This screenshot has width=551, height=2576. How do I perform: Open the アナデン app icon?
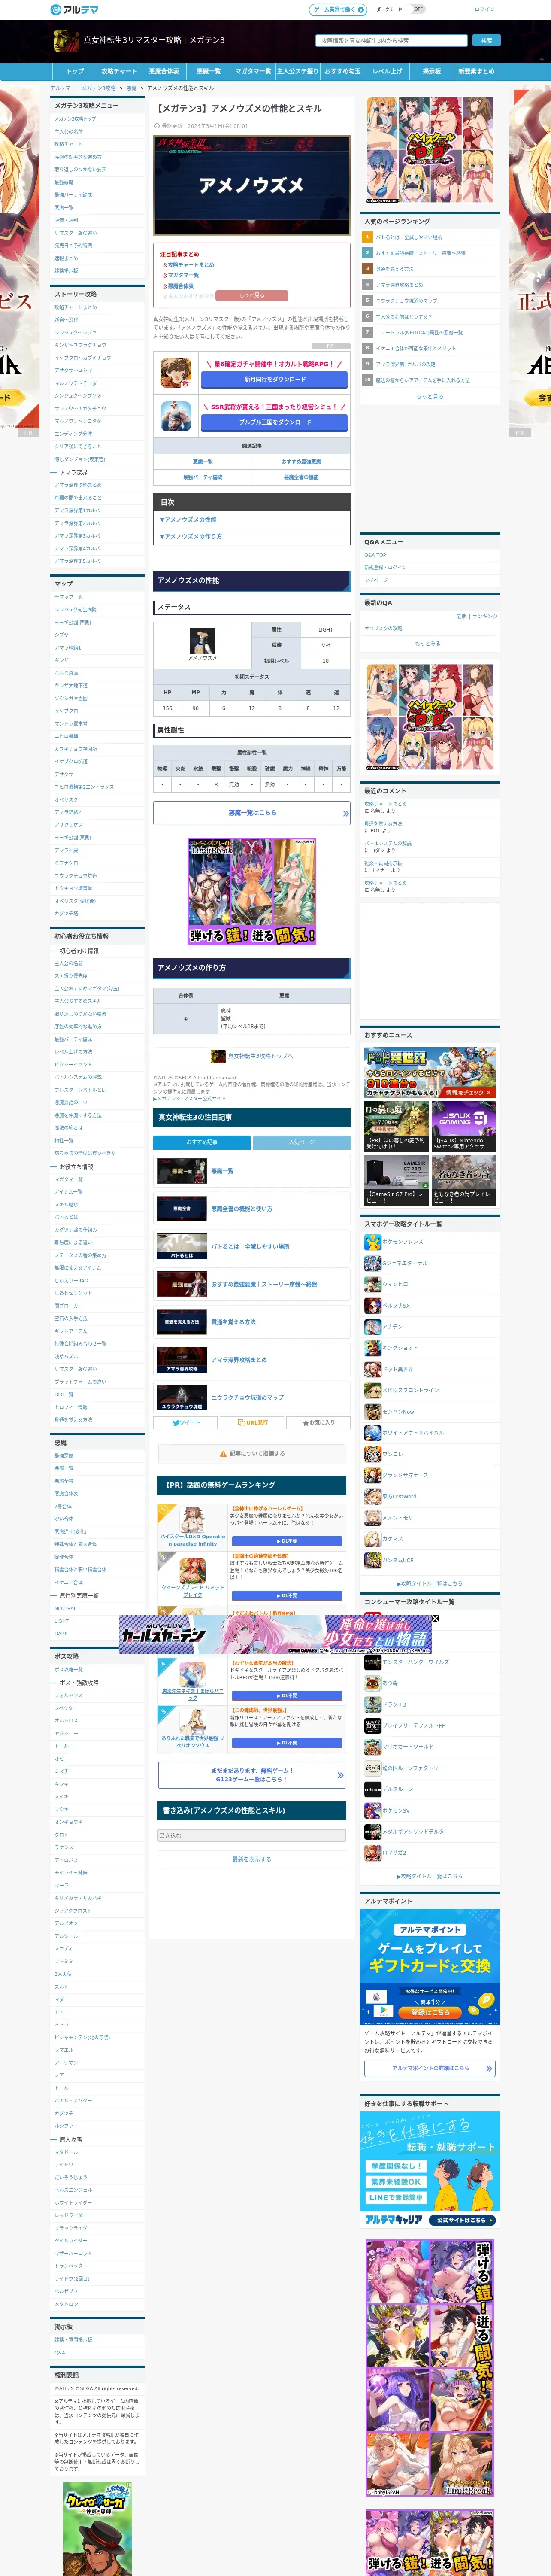[373, 1327]
